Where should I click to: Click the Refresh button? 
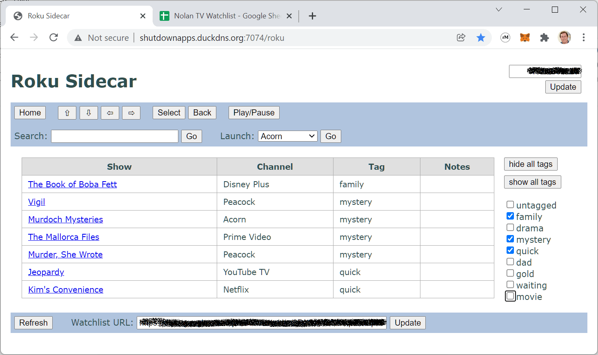click(x=33, y=323)
